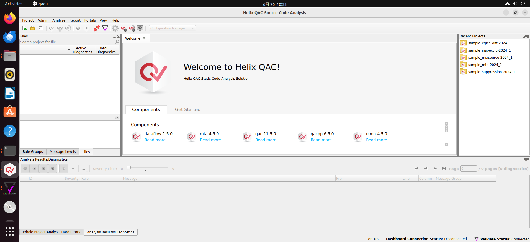Click the monitor with gear toolbar icon
The image size is (530, 242).
[140, 28]
